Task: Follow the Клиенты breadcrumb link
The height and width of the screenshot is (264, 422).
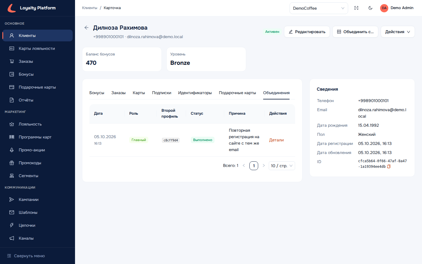Action: [90, 8]
